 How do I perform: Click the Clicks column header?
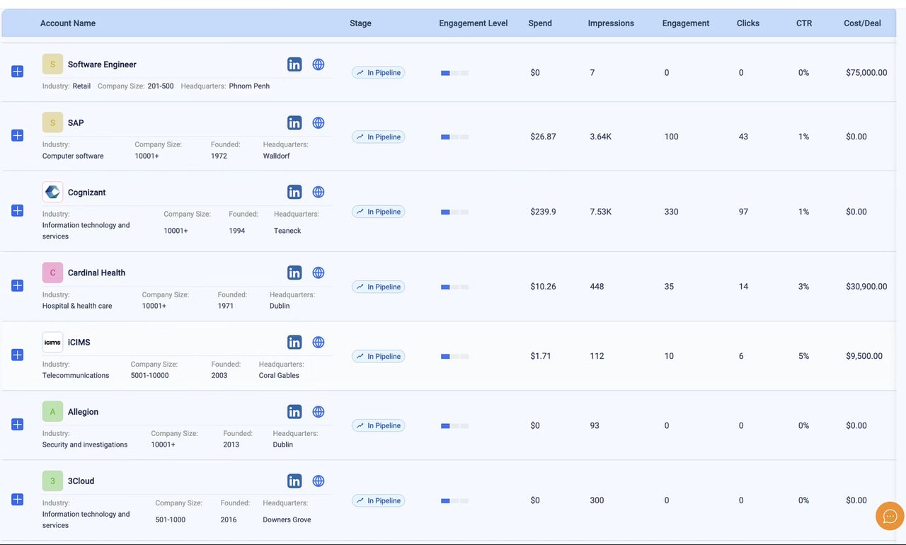(747, 23)
